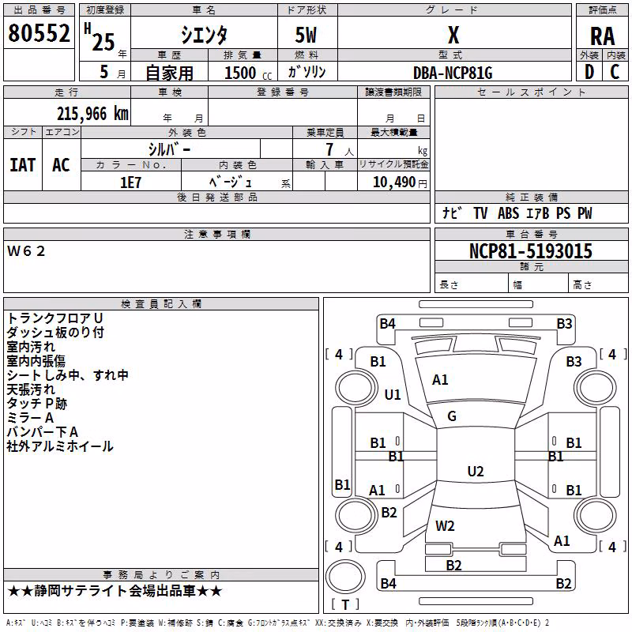The width and height of the screenshot is (632, 632).
Task: Click the exterior grade D
Action: [589, 72]
